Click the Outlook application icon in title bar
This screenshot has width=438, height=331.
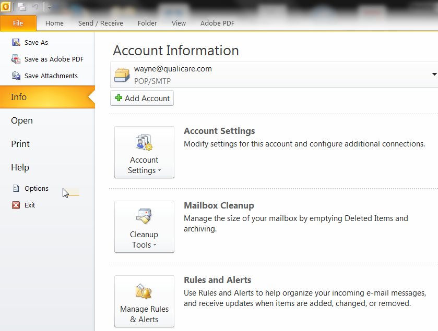pos(6,7)
